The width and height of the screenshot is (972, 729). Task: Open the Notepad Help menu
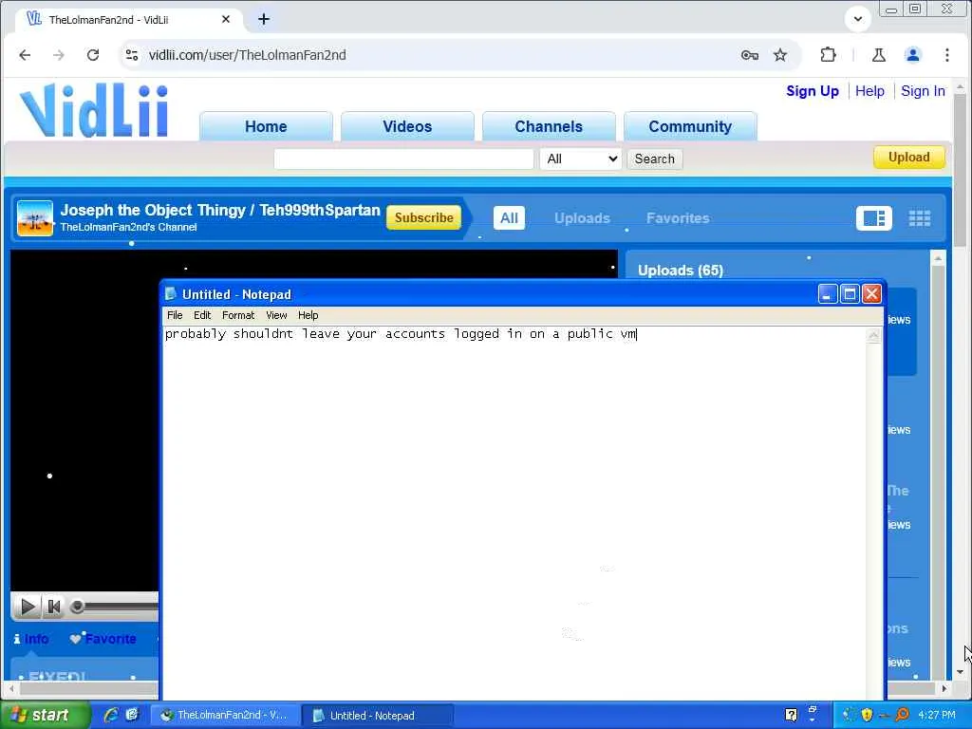(x=308, y=315)
